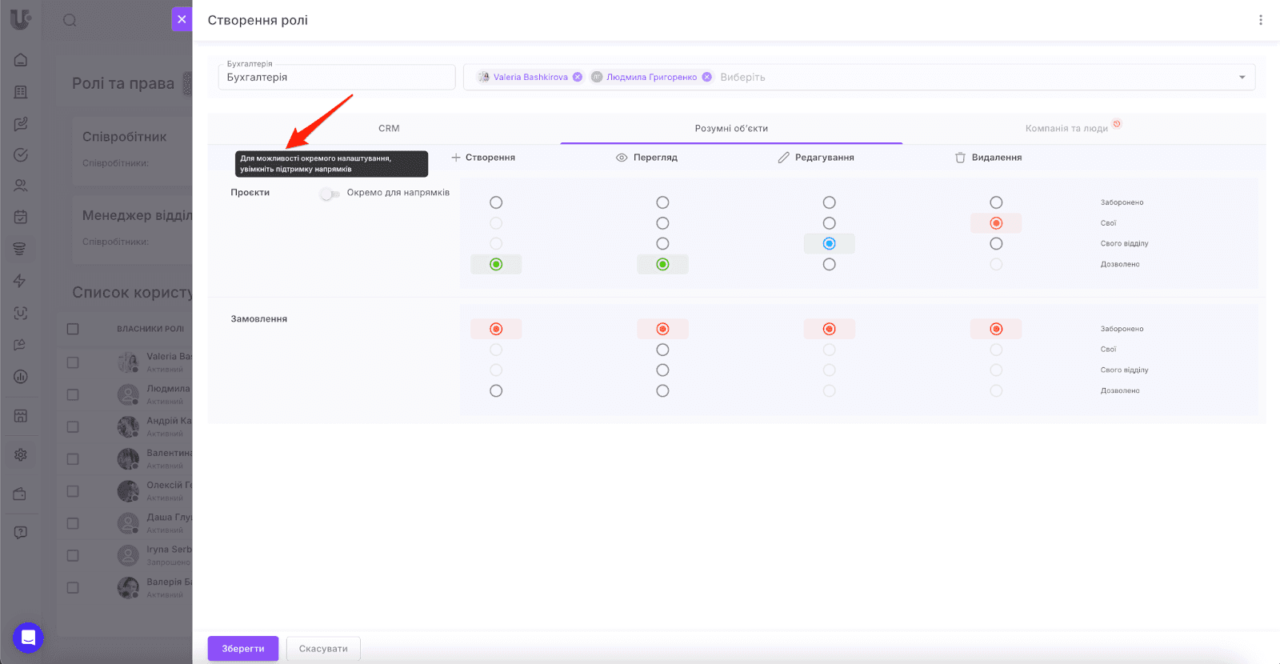Tick the checkbox in the Андрій row

pos(73,426)
